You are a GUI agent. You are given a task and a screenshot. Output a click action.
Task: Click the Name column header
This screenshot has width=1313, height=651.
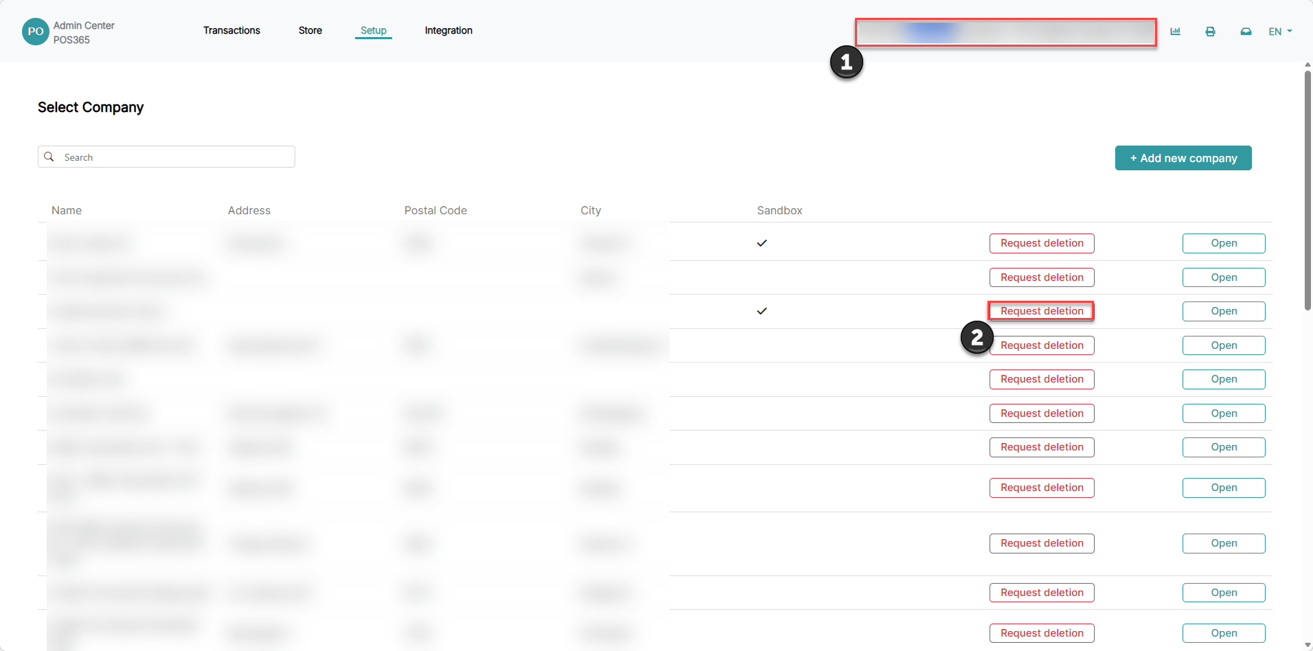67,210
